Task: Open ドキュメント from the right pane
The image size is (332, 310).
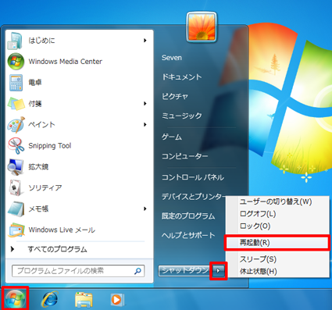Action: [182, 77]
